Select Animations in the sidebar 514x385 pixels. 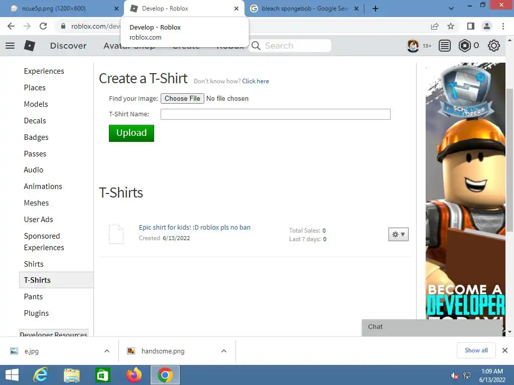43,186
